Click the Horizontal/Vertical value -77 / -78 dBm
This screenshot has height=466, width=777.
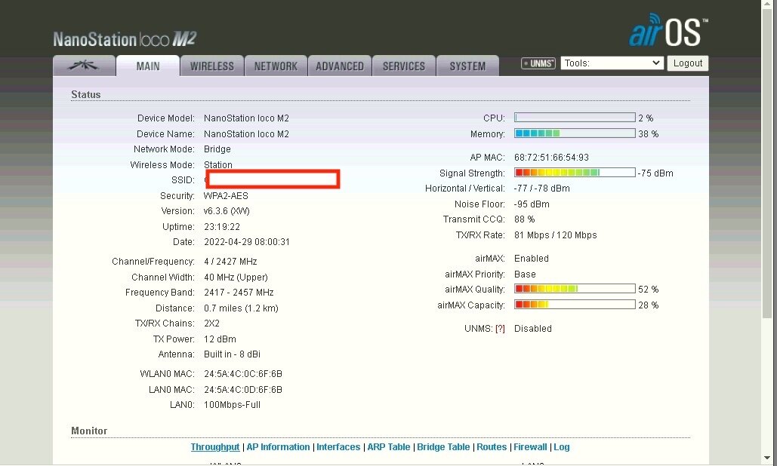pos(542,189)
